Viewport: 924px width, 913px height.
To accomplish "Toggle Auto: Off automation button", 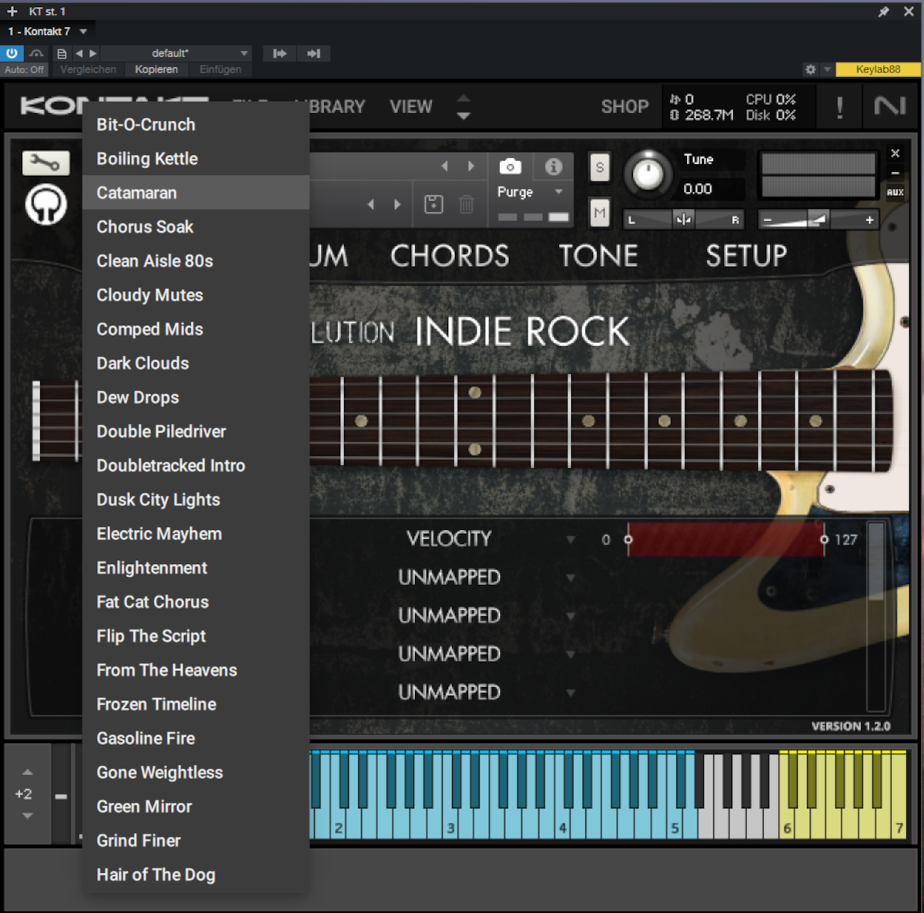I will coord(25,69).
